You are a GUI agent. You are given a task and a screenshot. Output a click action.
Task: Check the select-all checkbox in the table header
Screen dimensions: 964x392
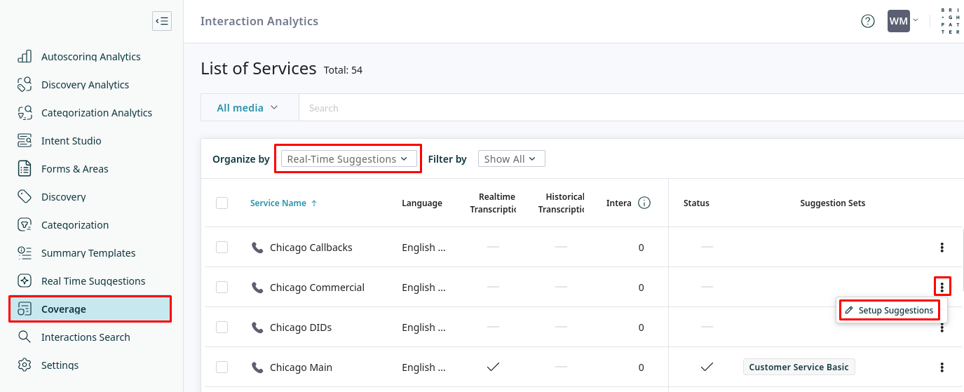point(222,203)
